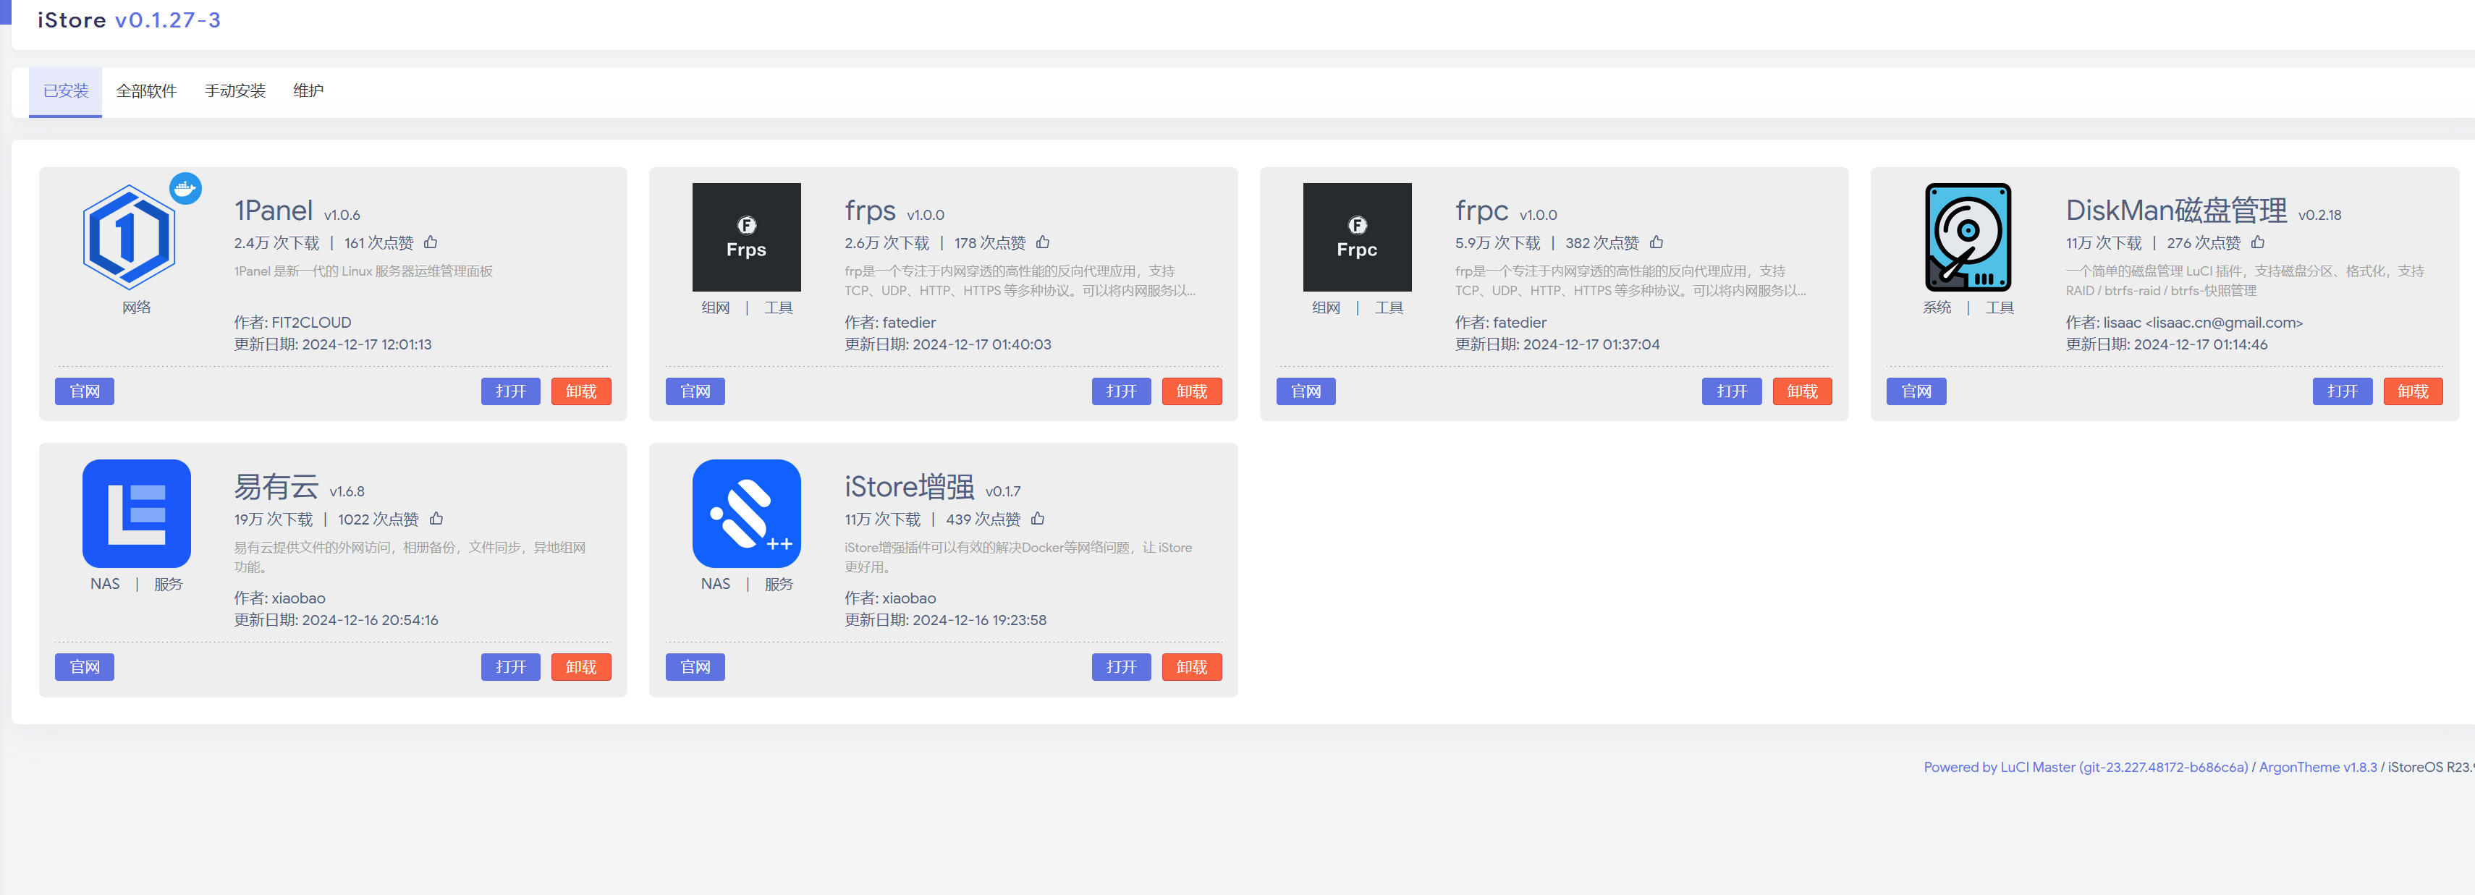Viewport: 2475px width, 895px height.
Task: Uninstall iStore增强 with 卸载 button
Action: (x=1191, y=666)
